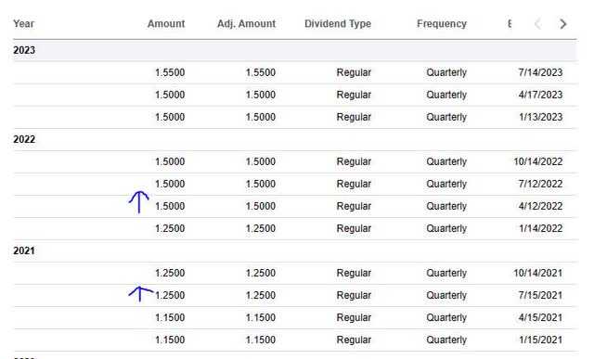The image size is (594, 359).
Task: Click Quarterly in the 4/12/2022 row
Action: tap(446, 206)
